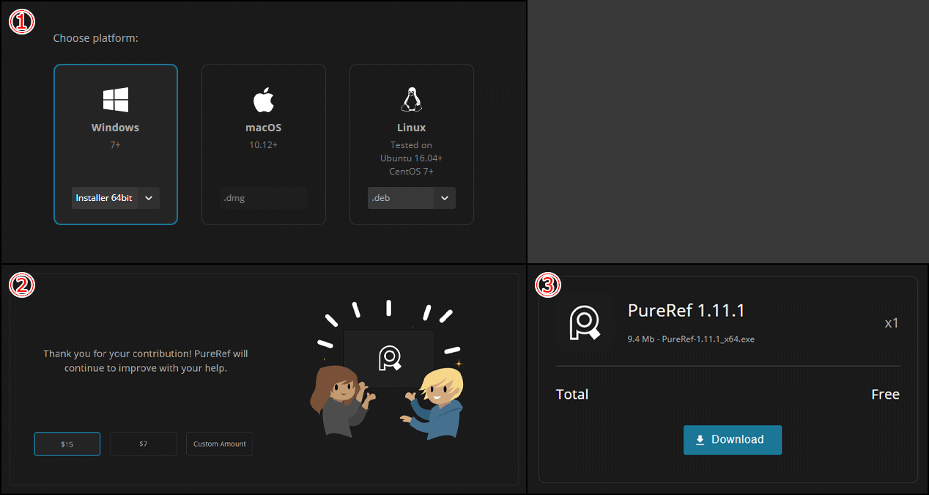Open the Installer 64bit combo box
The width and height of the screenshot is (929, 495).
point(105,198)
